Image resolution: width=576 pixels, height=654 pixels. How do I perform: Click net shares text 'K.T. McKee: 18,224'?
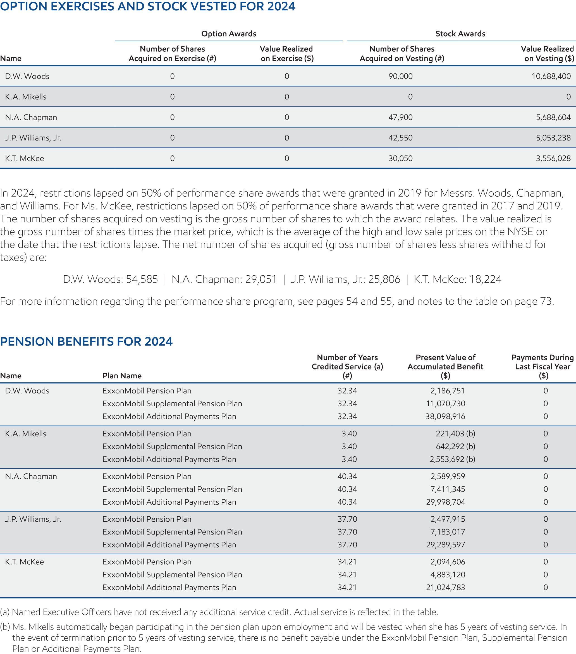(457, 279)
